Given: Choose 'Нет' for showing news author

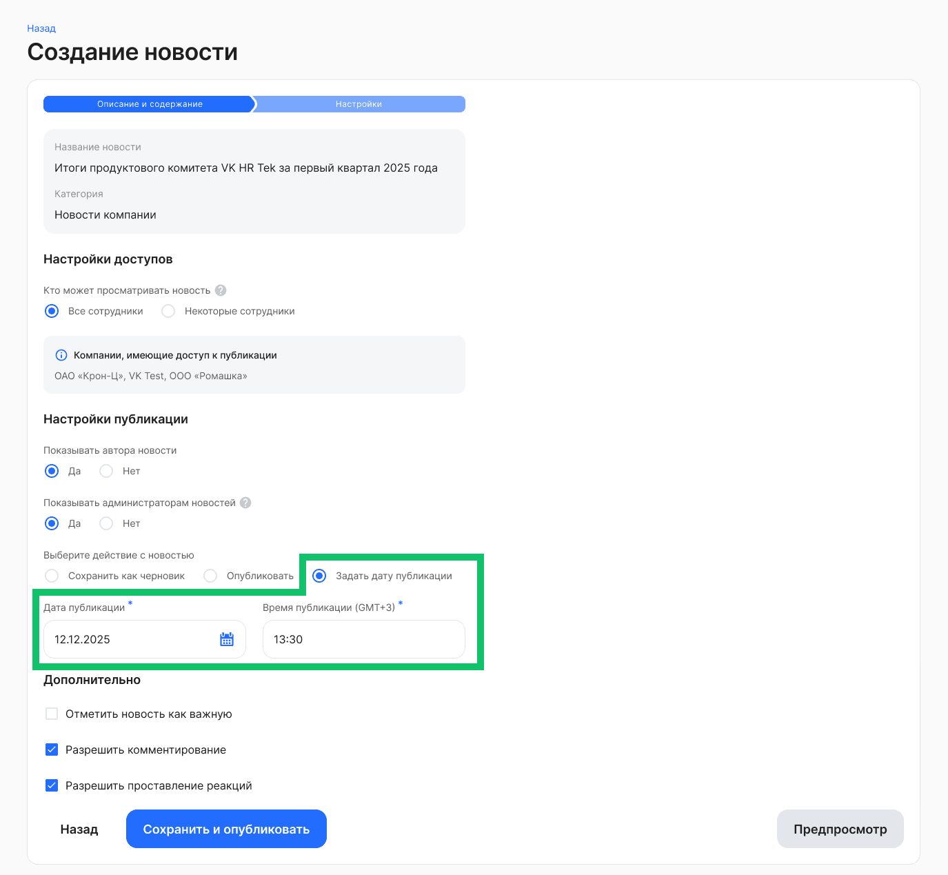Looking at the screenshot, I should point(106,471).
